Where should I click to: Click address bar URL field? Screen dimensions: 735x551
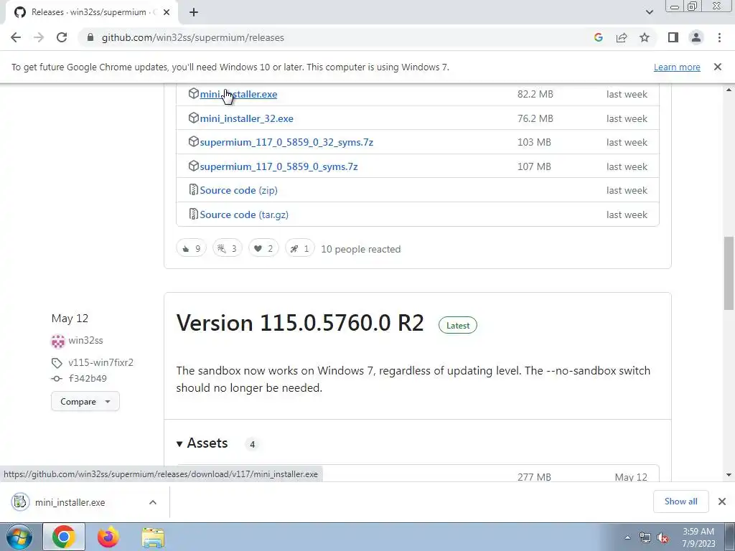(x=337, y=37)
